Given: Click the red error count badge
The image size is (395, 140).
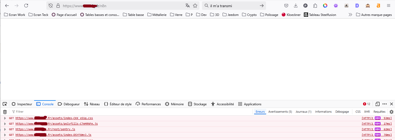Looking at the screenshot, I should [367, 104].
